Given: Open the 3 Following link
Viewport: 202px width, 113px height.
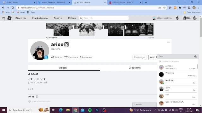Looking at the screenshot, I should coord(86,57).
